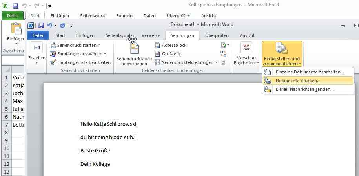The image size is (359, 176).
Task: Choose E-Mail-Nachrichten senden menu entry
Action: (x=308, y=90)
